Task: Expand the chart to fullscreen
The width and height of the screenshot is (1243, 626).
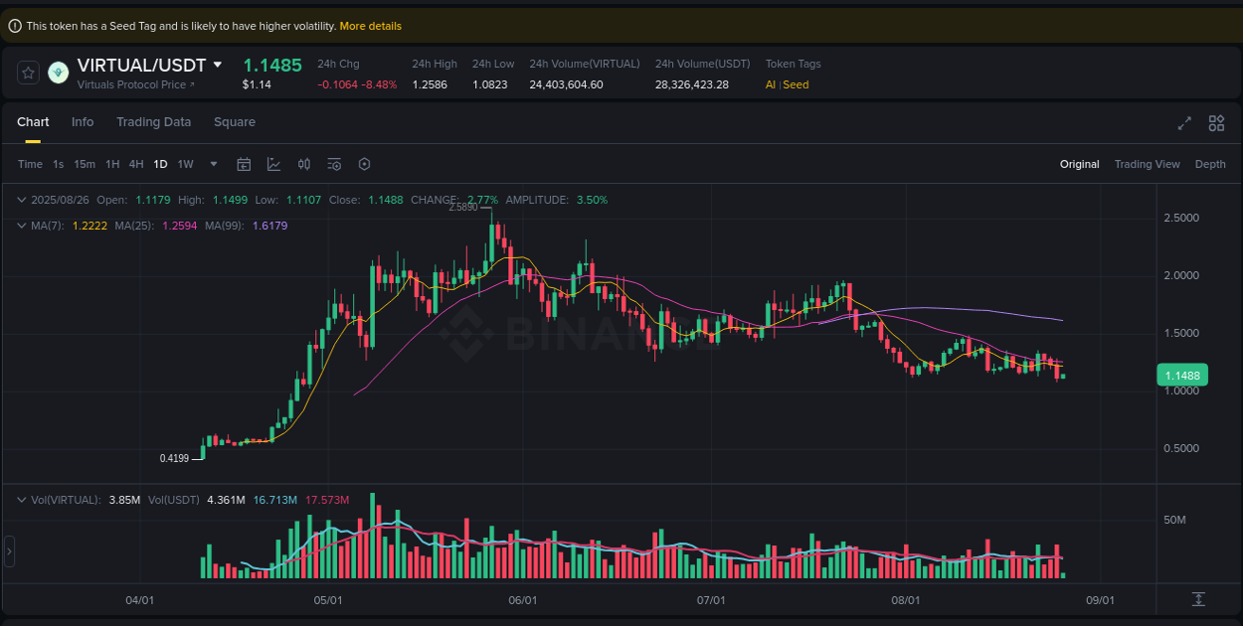Action: pyautogui.click(x=1184, y=123)
